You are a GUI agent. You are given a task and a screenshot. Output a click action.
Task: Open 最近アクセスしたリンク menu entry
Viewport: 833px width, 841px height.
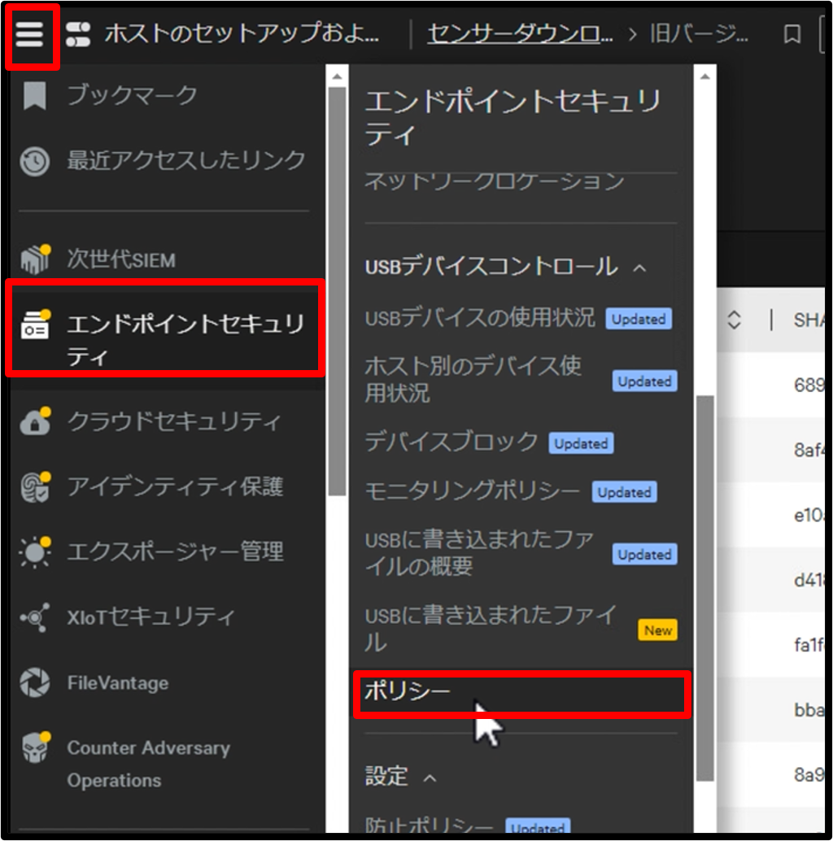[185, 160]
